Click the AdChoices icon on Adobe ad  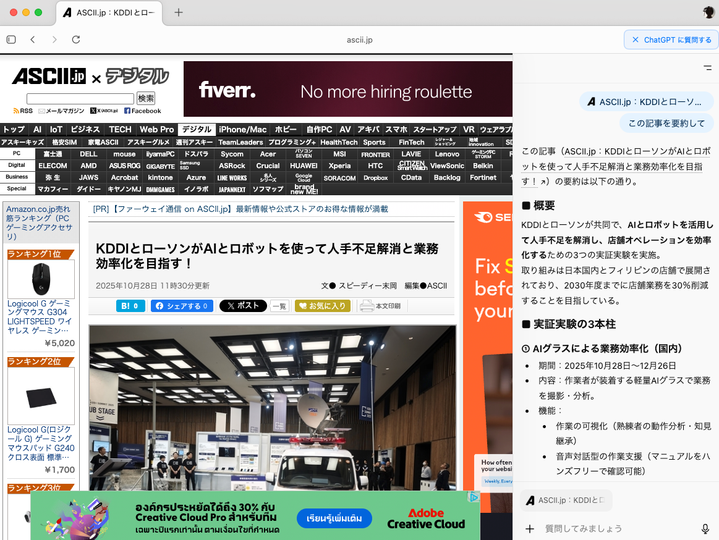point(473,497)
